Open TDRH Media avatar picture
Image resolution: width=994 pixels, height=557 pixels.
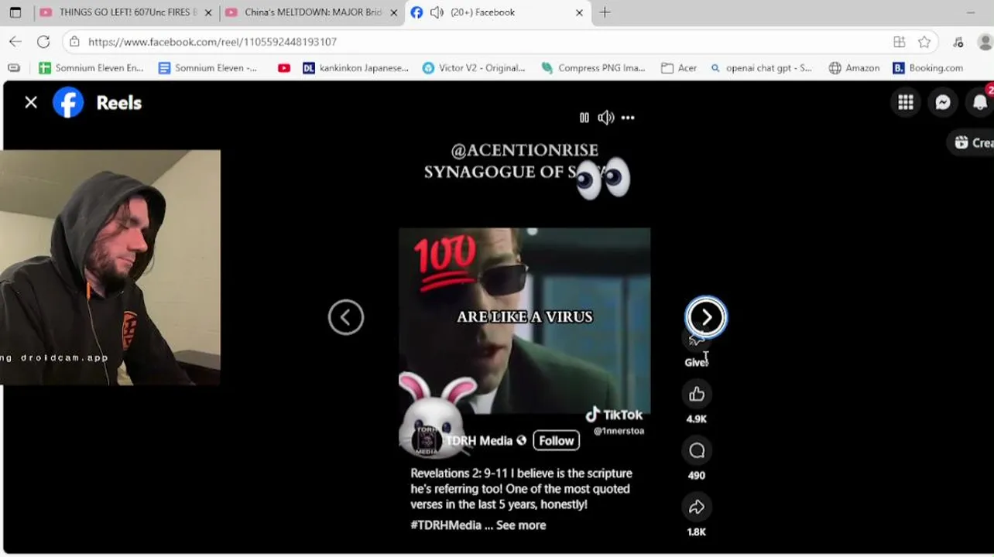click(426, 440)
